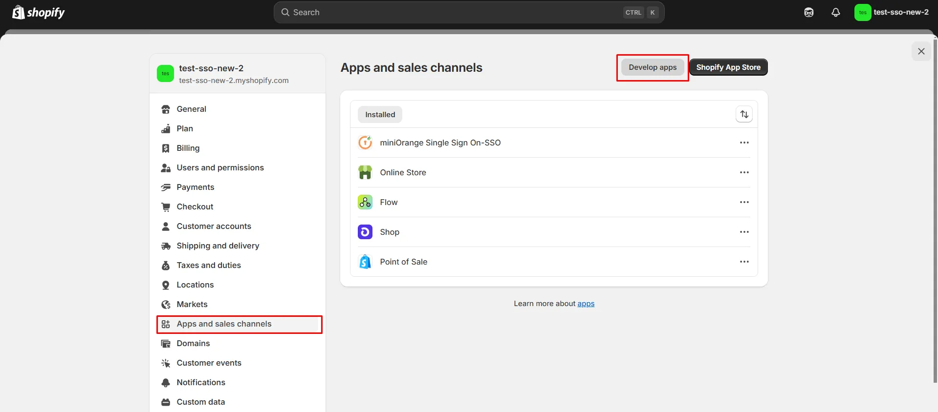
Task: Click the Shipping truck icon in sidebar
Action: (x=166, y=246)
